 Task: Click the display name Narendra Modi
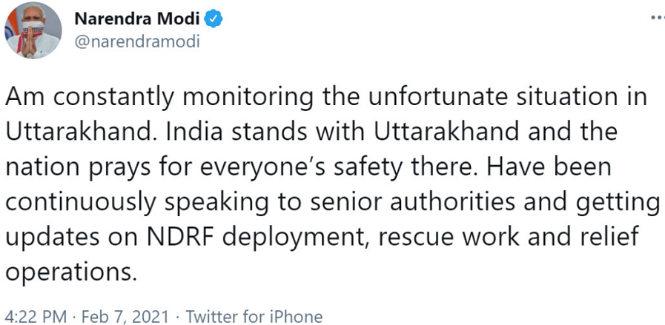tap(138, 19)
